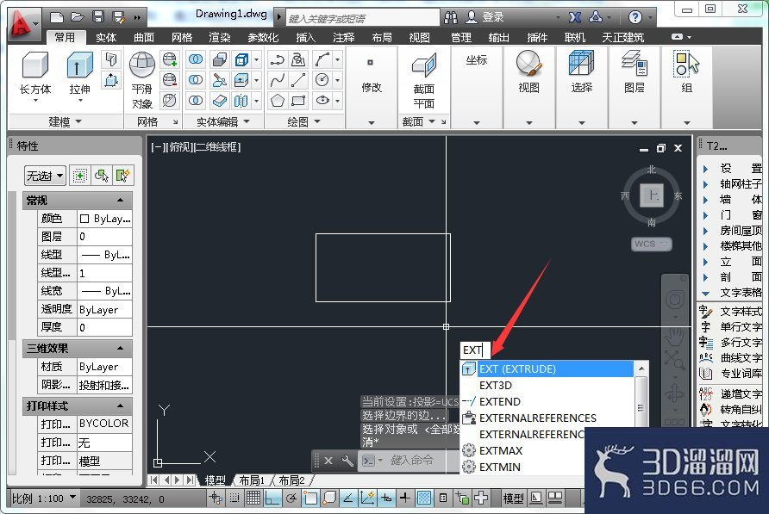This screenshot has height=514, width=769.
Task: Click the 颜色 ByLayer color swatch
Action: pos(84,219)
